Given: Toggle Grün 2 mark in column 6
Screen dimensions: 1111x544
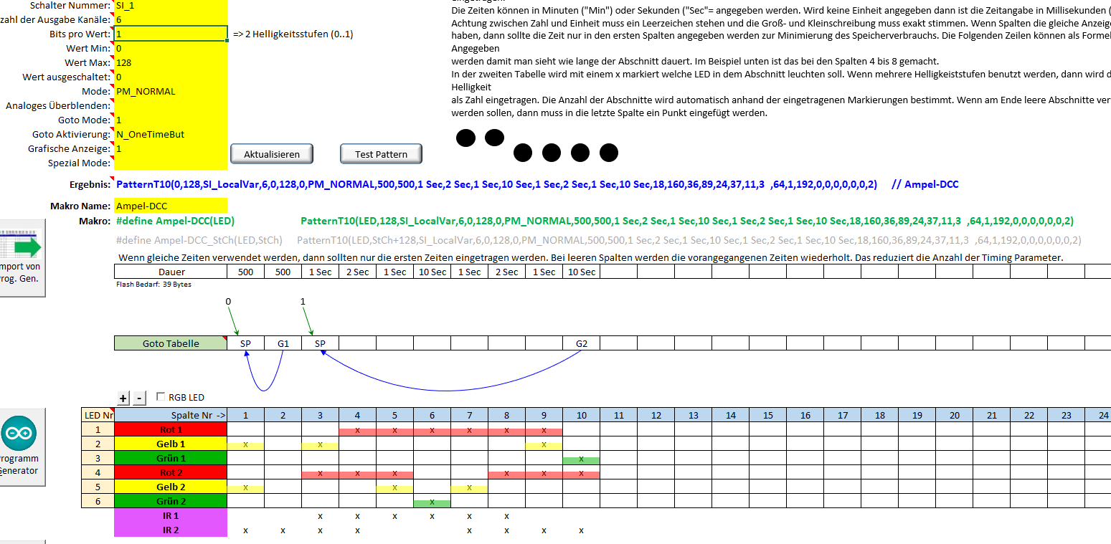Looking at the screenshot, I should point(432,502).
